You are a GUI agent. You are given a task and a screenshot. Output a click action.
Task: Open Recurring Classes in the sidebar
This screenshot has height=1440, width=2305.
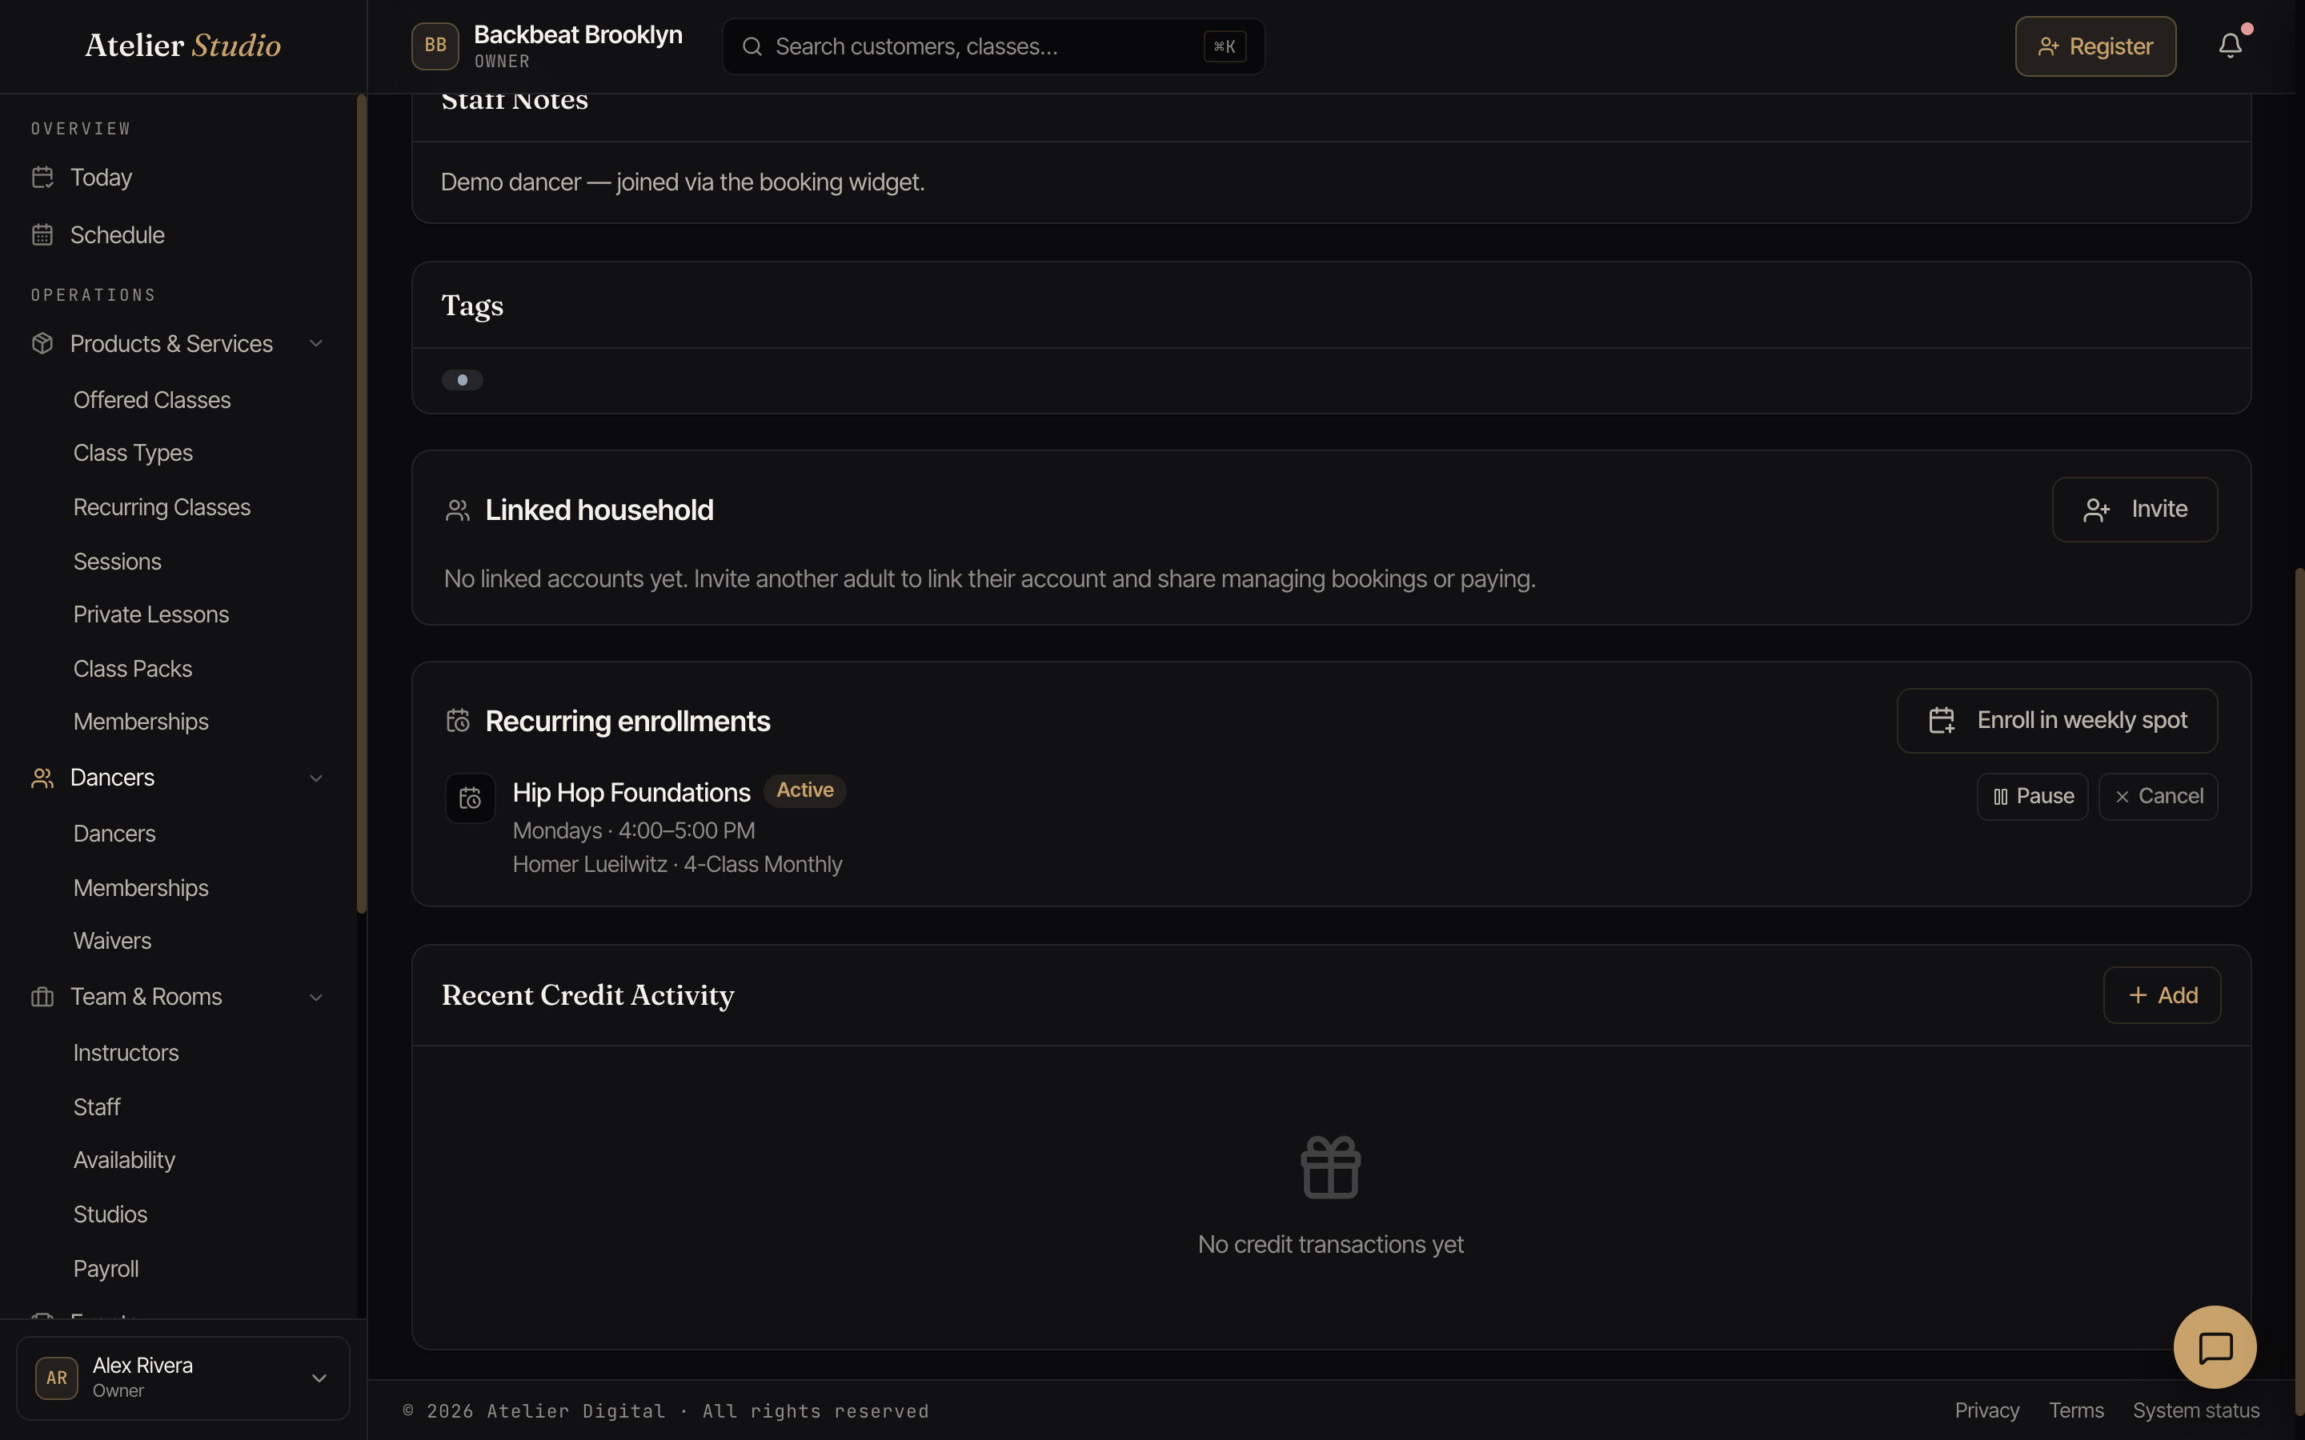tap(162, 508)
